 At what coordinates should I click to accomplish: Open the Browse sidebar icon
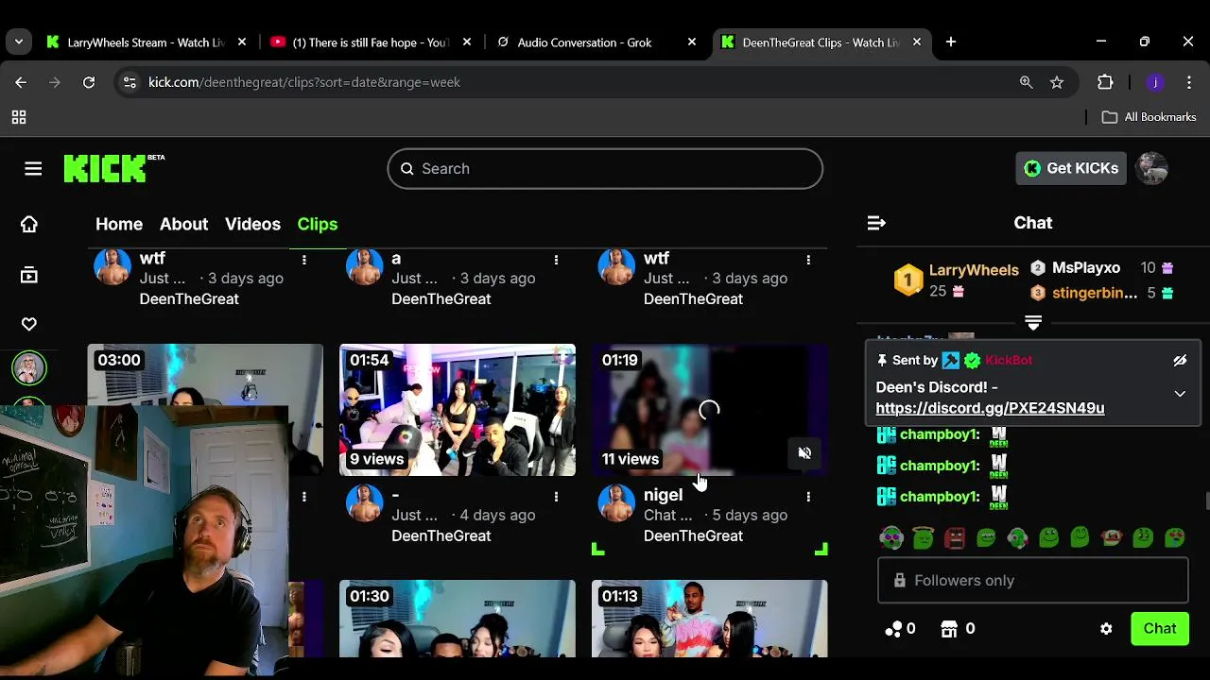pos(29,275)
